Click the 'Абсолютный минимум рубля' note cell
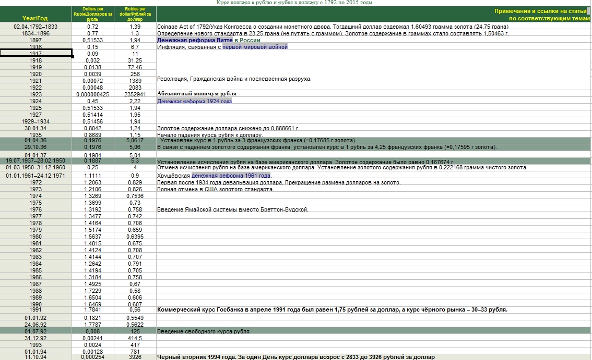Viewport: 592px width, 360px height. [197, 94]
